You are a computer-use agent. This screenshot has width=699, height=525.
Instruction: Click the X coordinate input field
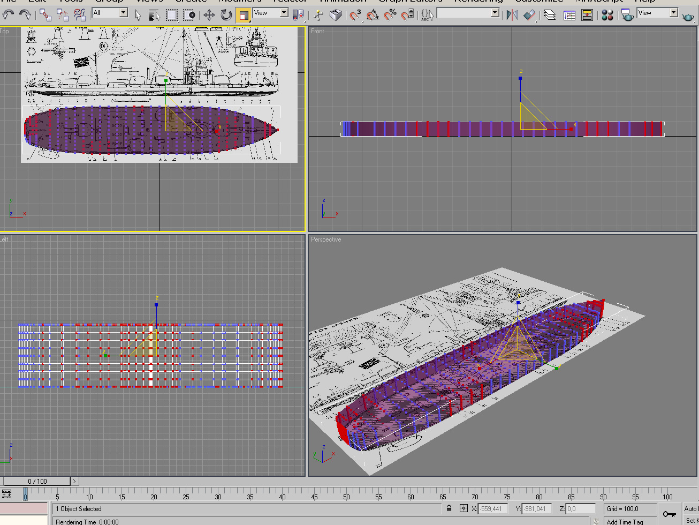pos(492,508)
